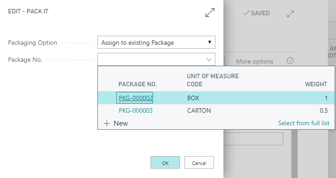Confirm with the OK button

coord(165,162)
